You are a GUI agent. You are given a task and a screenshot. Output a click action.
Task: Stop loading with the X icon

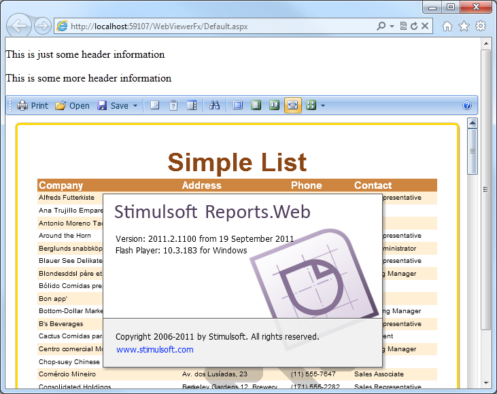425,26
